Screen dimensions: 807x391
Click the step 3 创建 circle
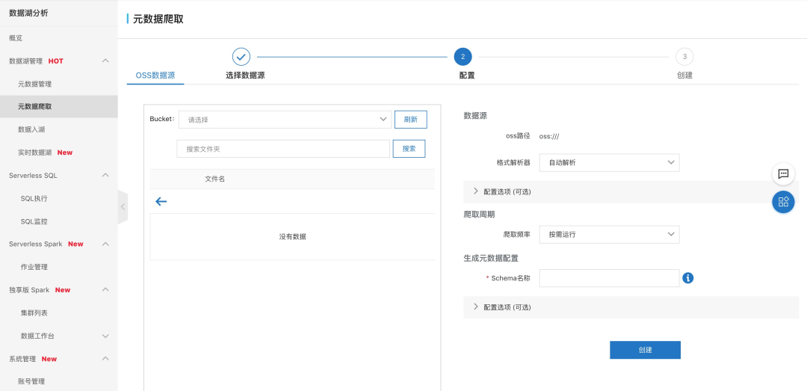(684, 57)
